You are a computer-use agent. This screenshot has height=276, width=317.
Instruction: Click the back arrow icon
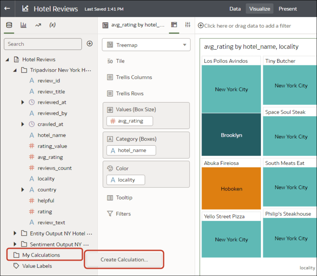coord(7,9)
